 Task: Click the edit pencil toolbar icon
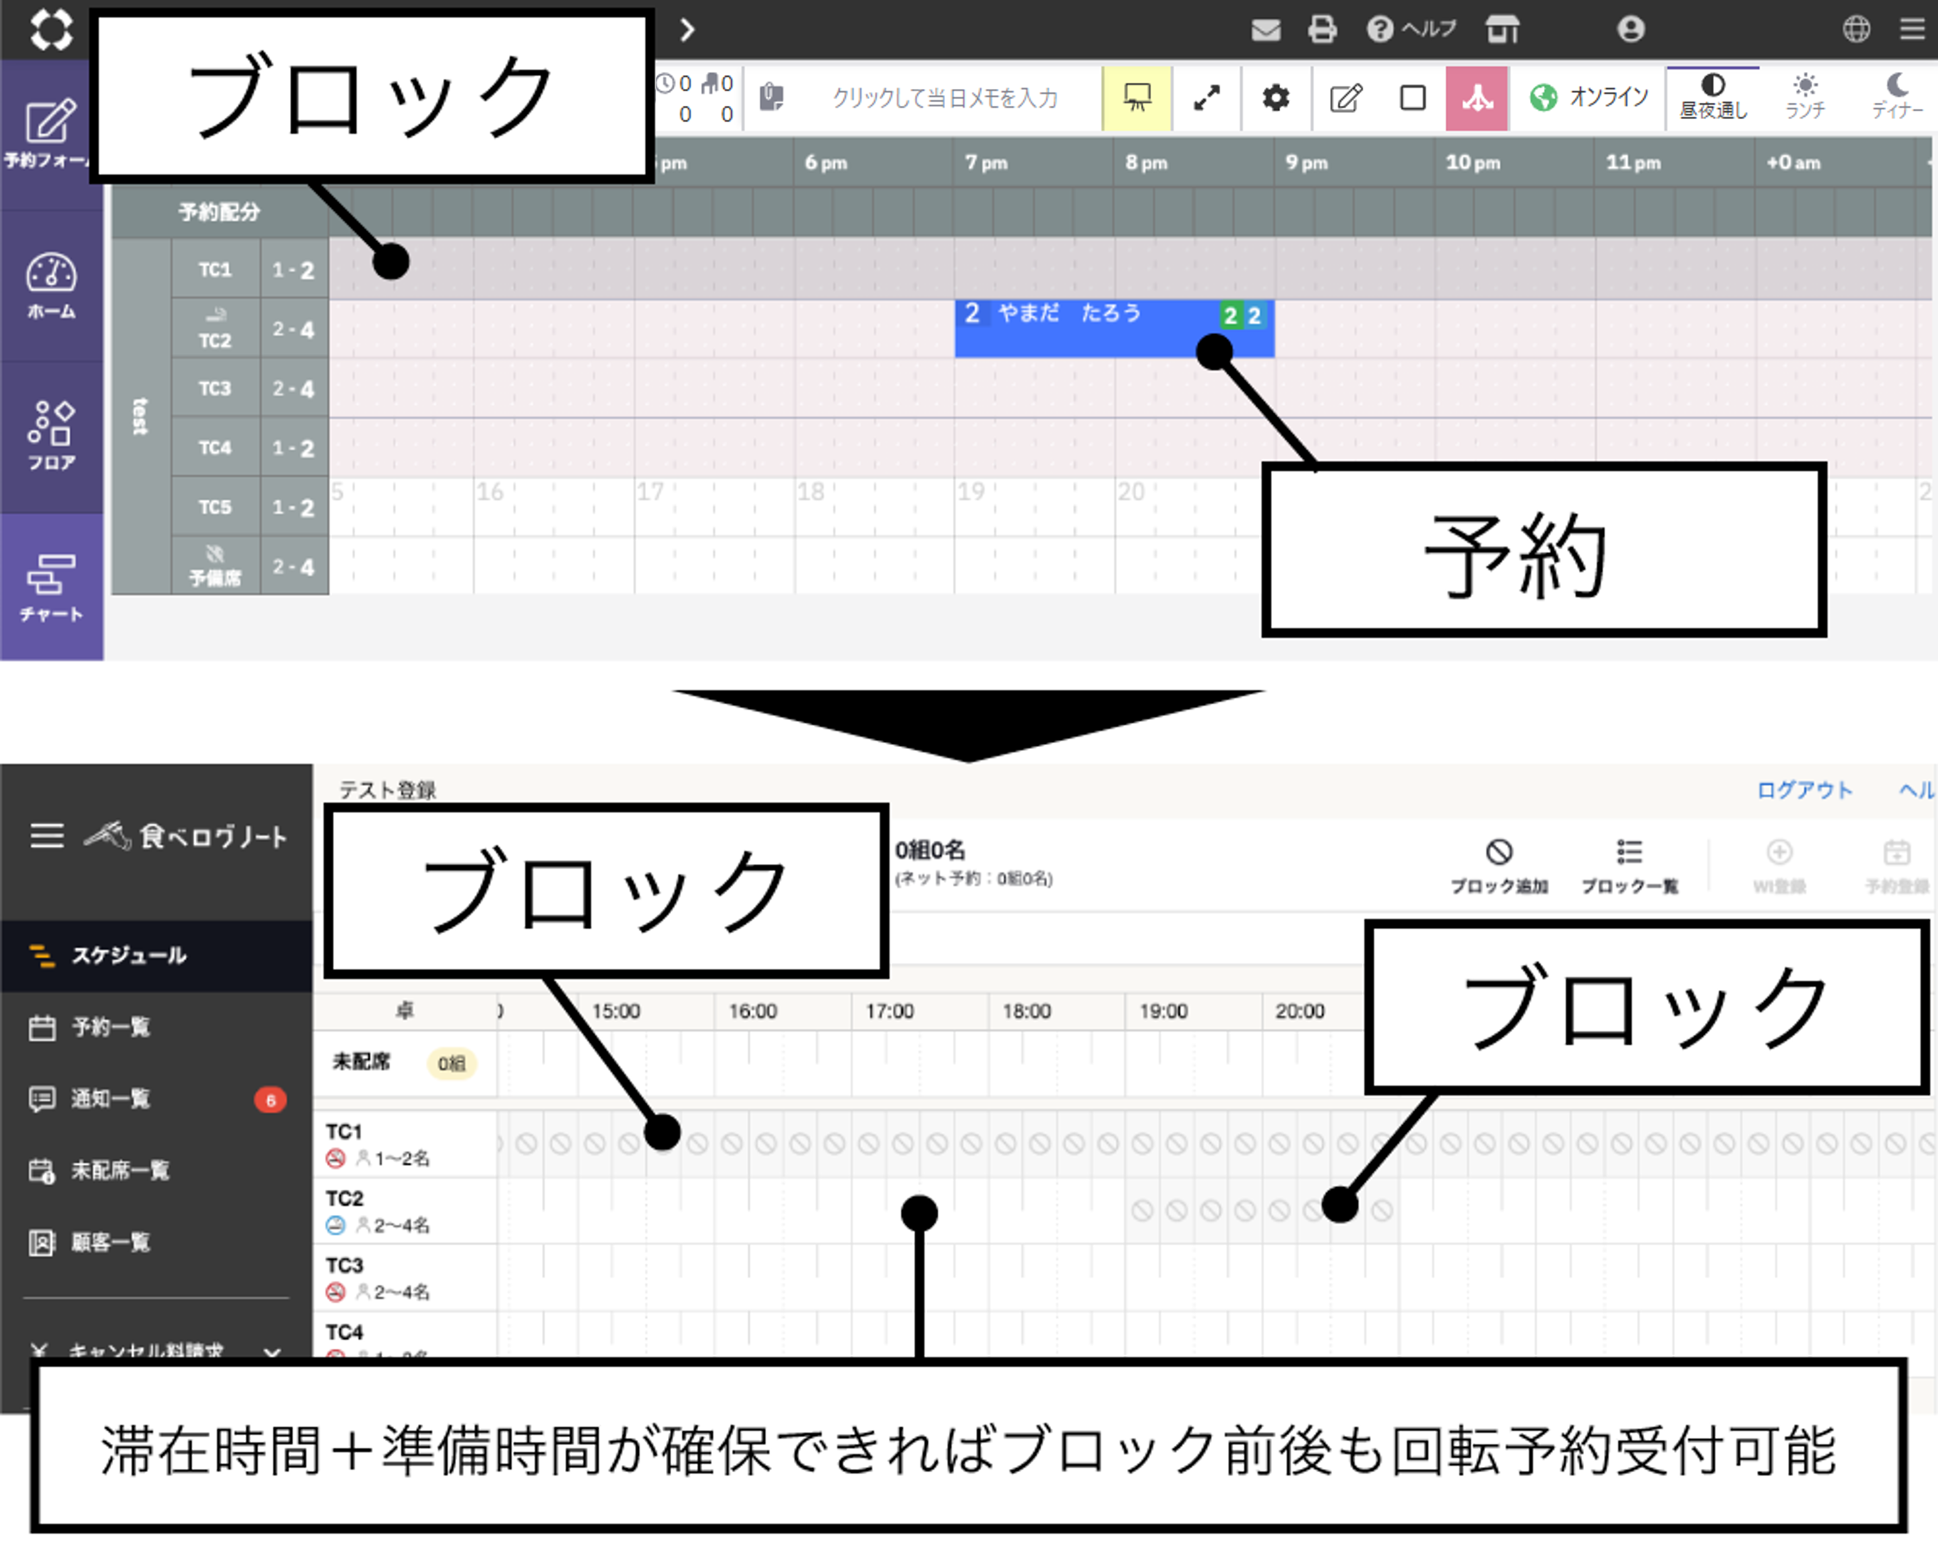[1346, 98]
